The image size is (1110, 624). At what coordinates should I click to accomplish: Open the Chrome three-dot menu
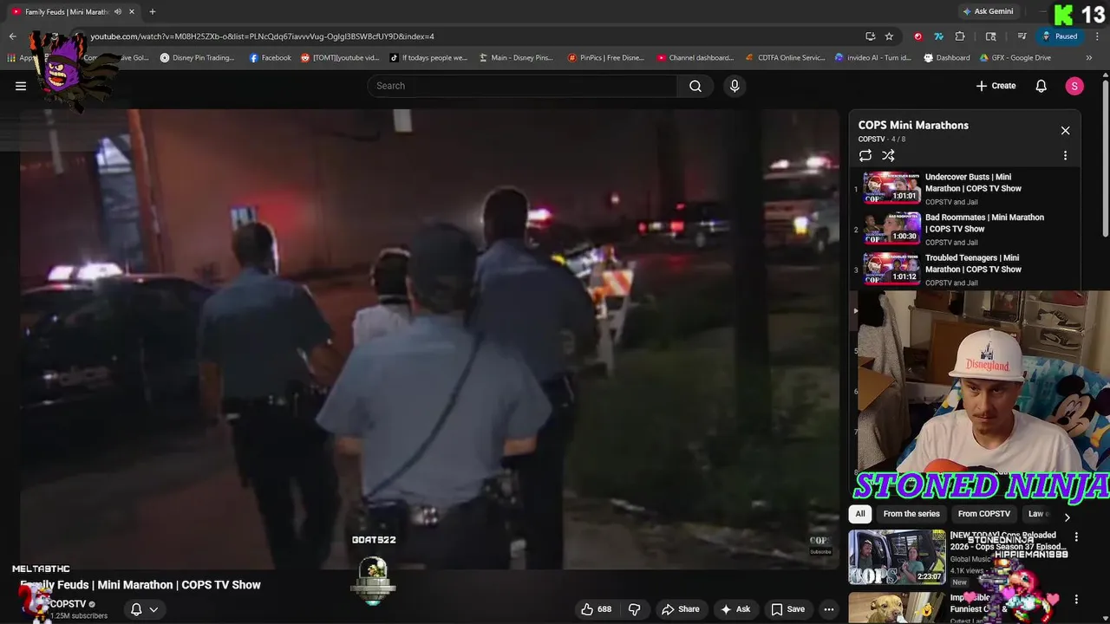pos(1095,36)
